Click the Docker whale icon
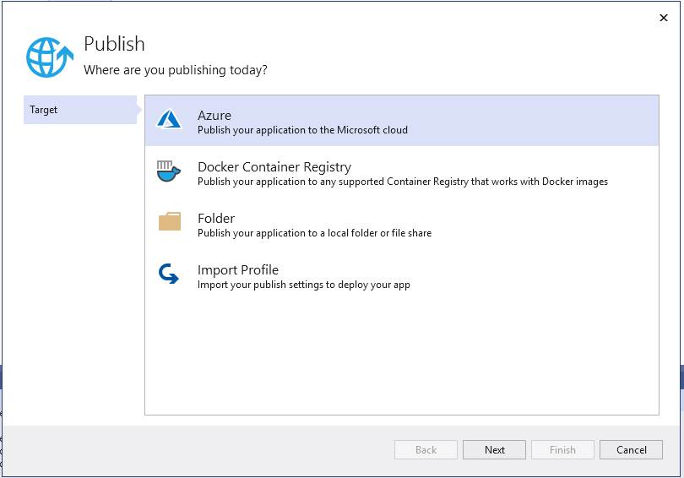The image size is (684, 478). [x=168, y=171]
